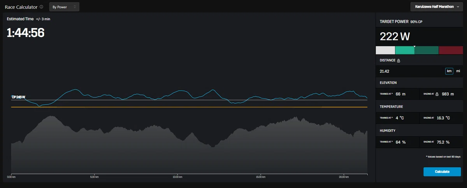
Task: Click the ELEVATION section header
Action: pos(388,83)
